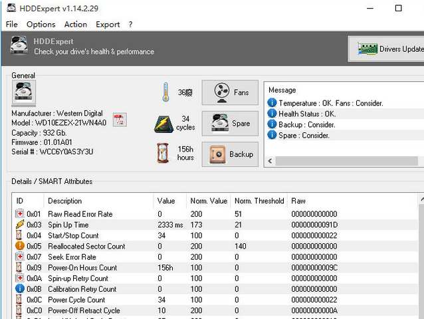Click the HDDExpert title bar app icon
The image size is (424, 319).
tap(11, 8)
